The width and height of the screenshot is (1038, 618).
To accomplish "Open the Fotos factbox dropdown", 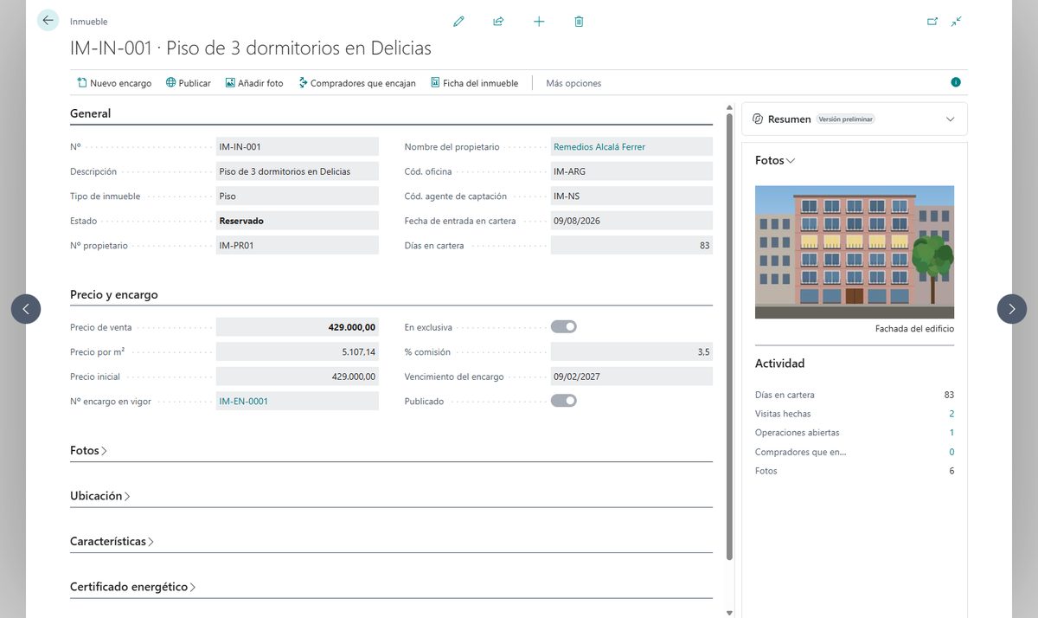I will (775, 160).
